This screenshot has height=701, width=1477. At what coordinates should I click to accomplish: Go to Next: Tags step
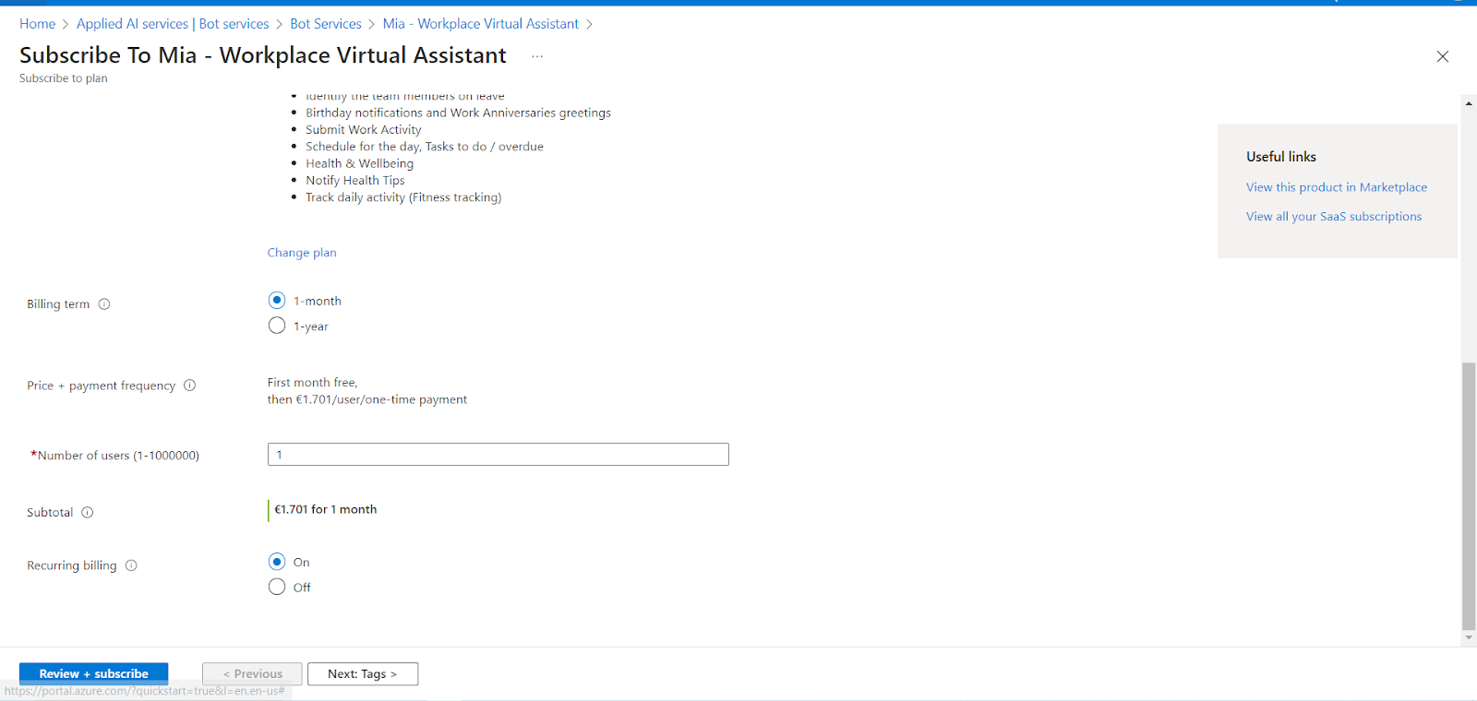tap(362, 673)
